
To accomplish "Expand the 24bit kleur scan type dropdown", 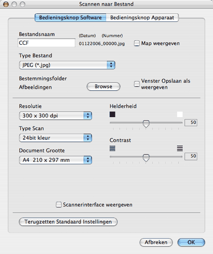I will point(55,138).
